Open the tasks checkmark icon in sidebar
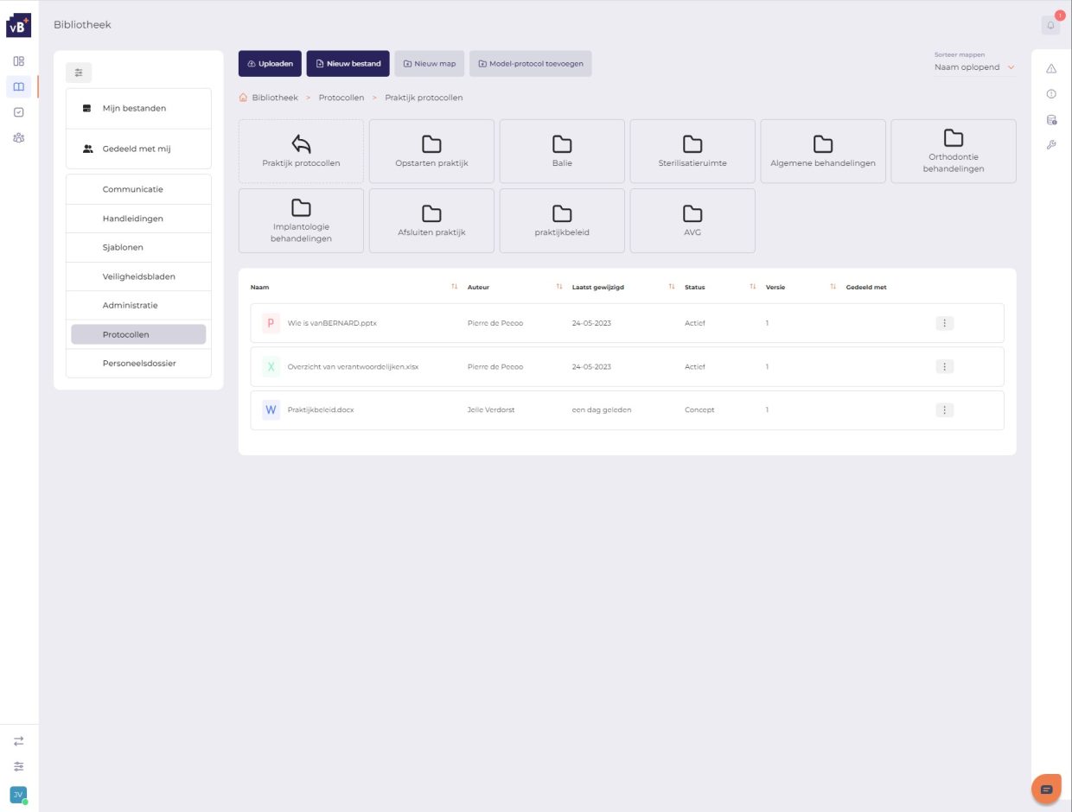Viewport: 1072px width, 812px height. (x=19, y=112)
